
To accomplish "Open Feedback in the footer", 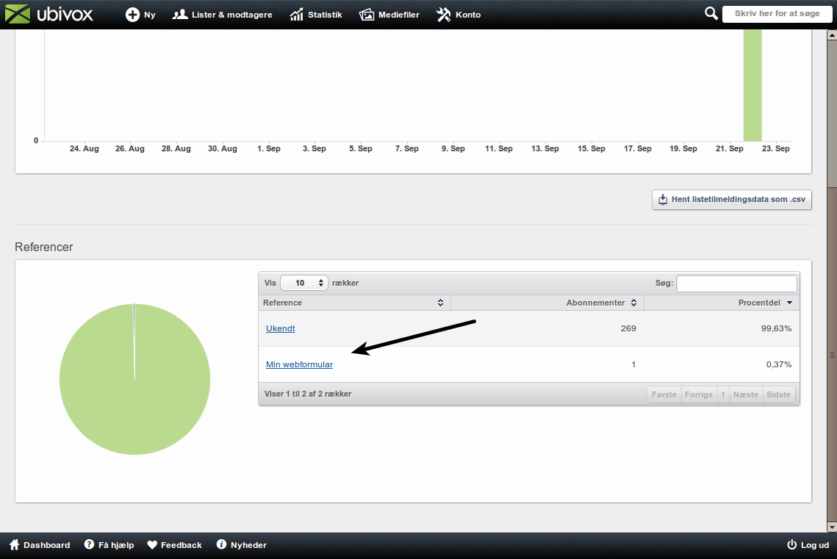I will (175, 544).
